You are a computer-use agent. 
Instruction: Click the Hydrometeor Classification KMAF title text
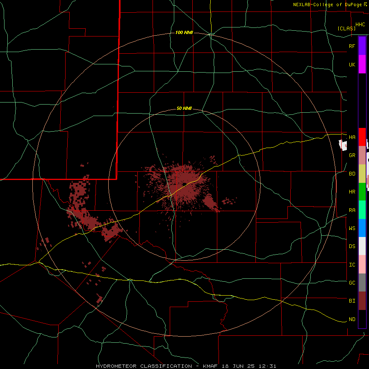(186, 366)
